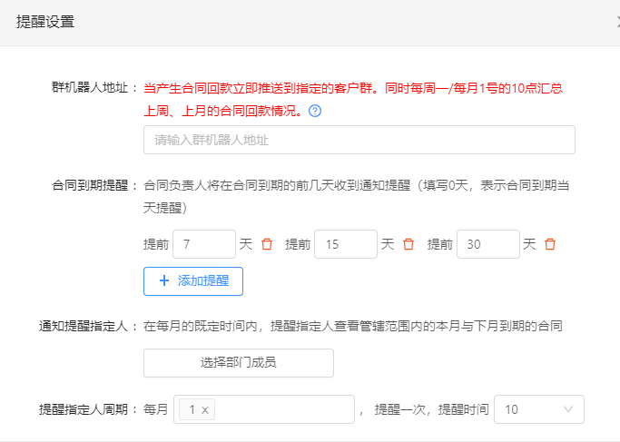Open the 选择部门成员 selector
Image resolution: width=620 pixels, height=442 pixels.
238,362
